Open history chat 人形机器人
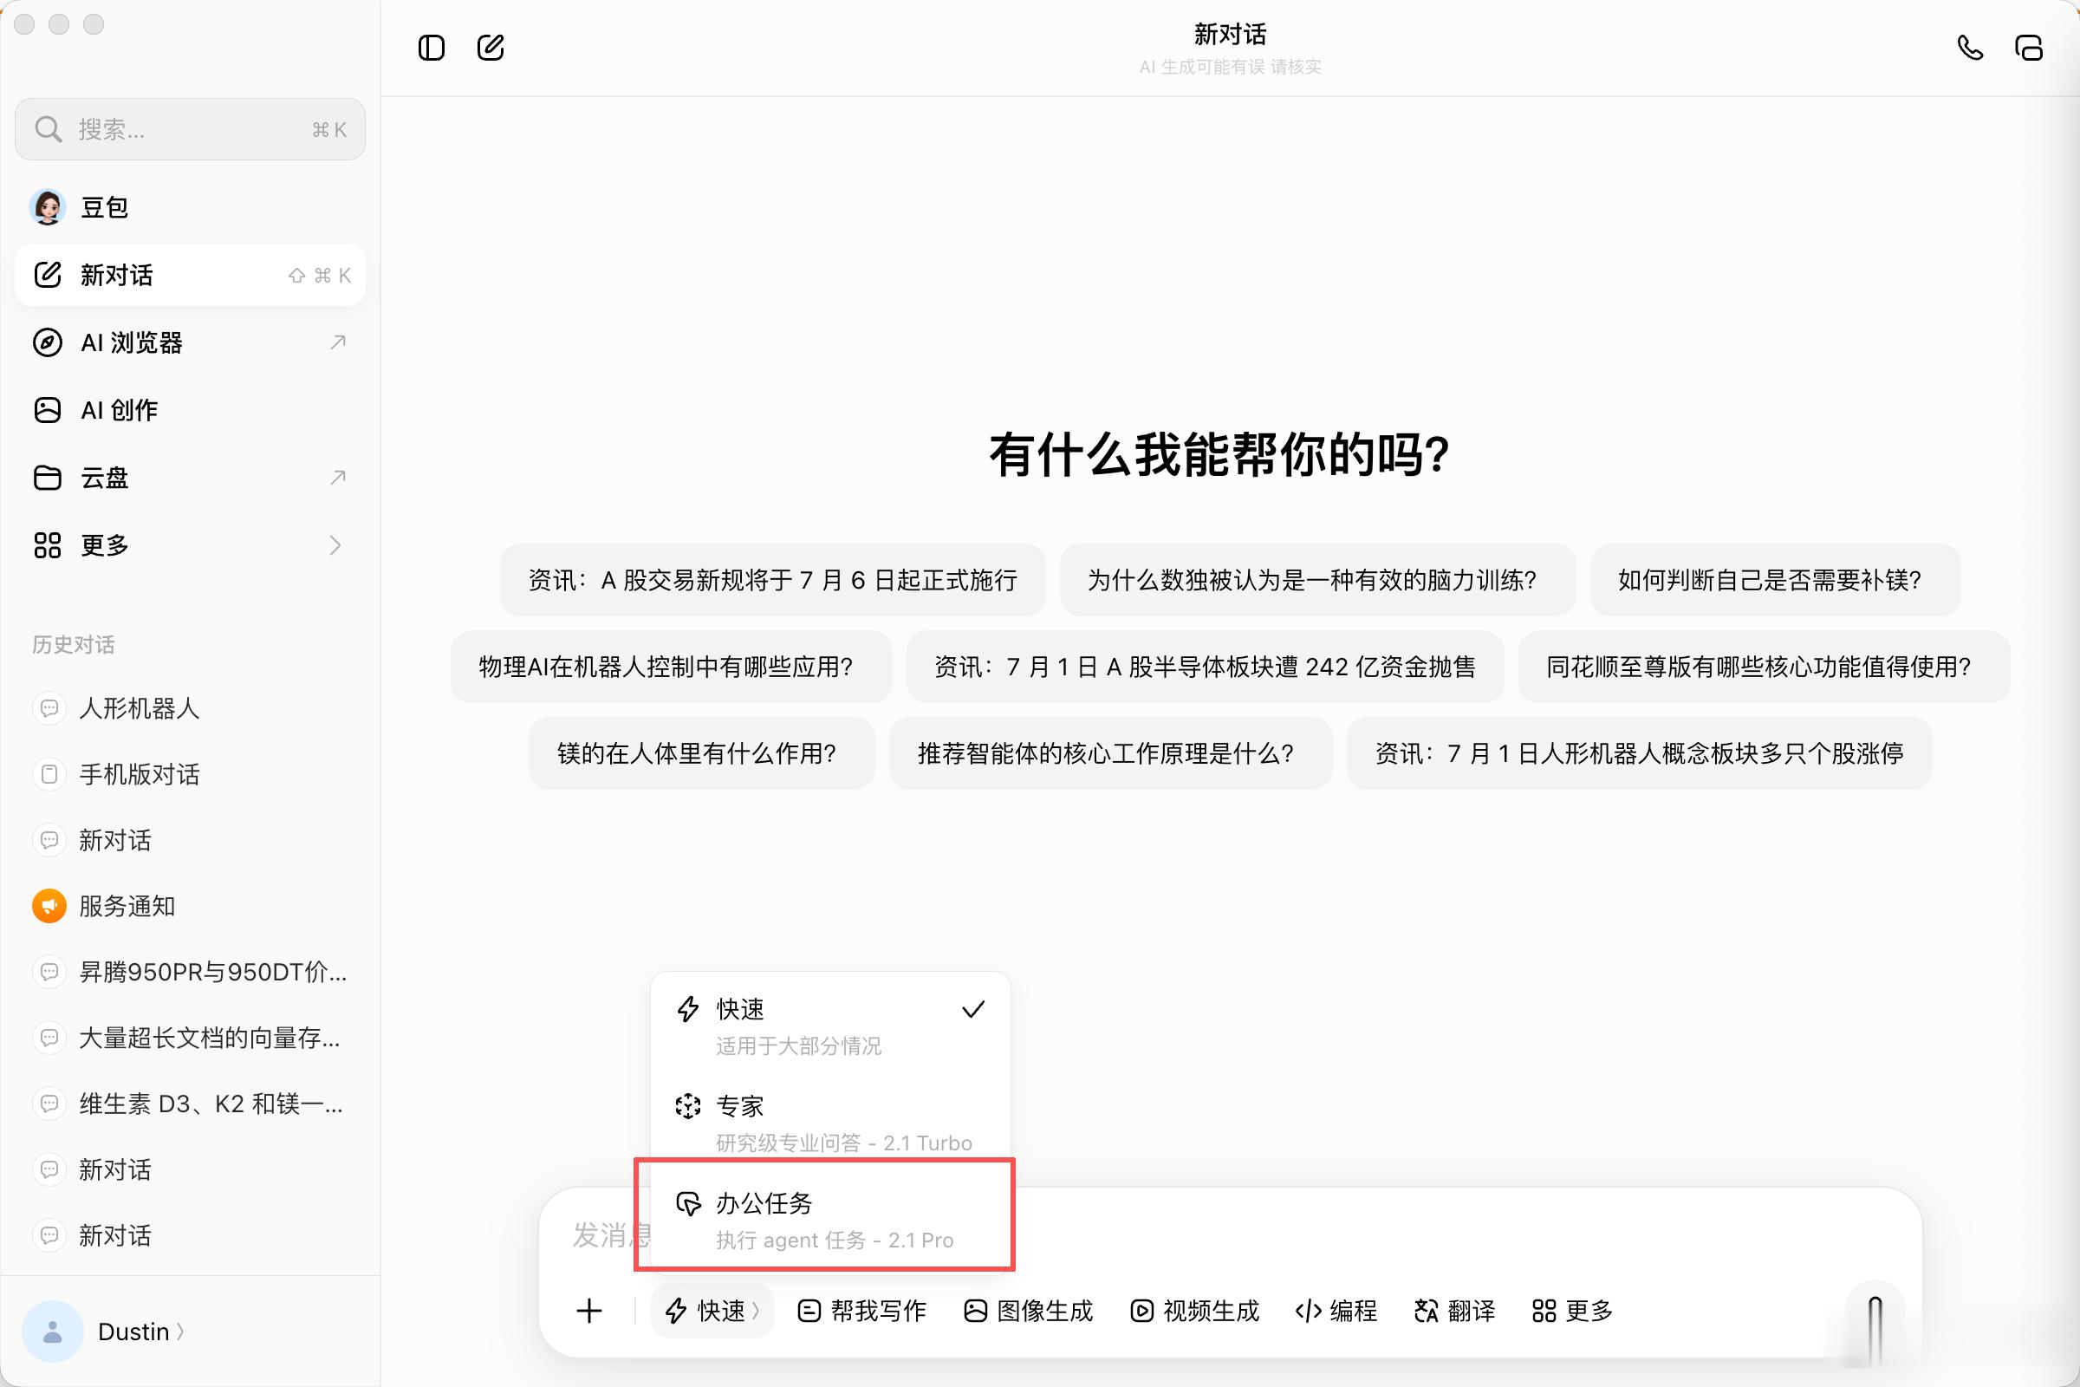The width and height of the screenshot is (2080, 1387). [x=190, y=708]
